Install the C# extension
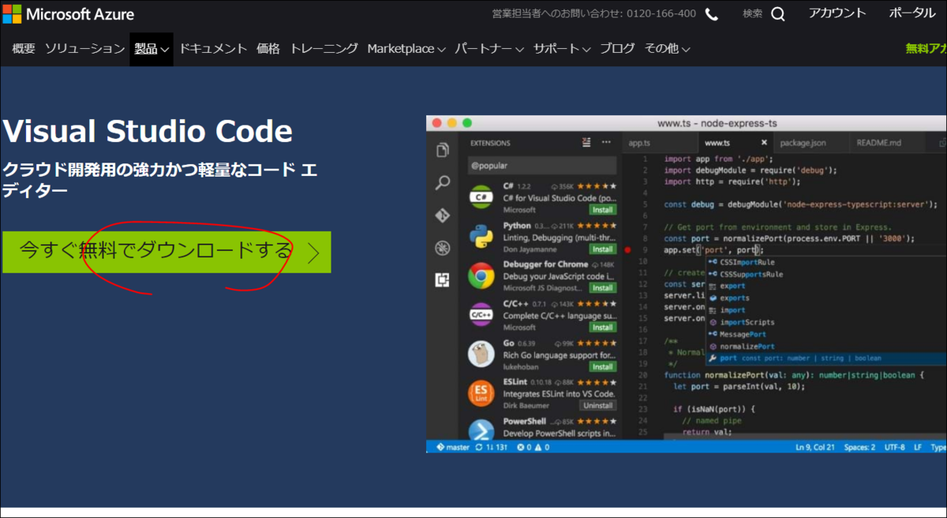The width and height of the screenshot is (947, 518). click(x=602, y=210)
